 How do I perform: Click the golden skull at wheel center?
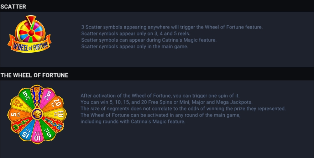[x=37, y=114]
